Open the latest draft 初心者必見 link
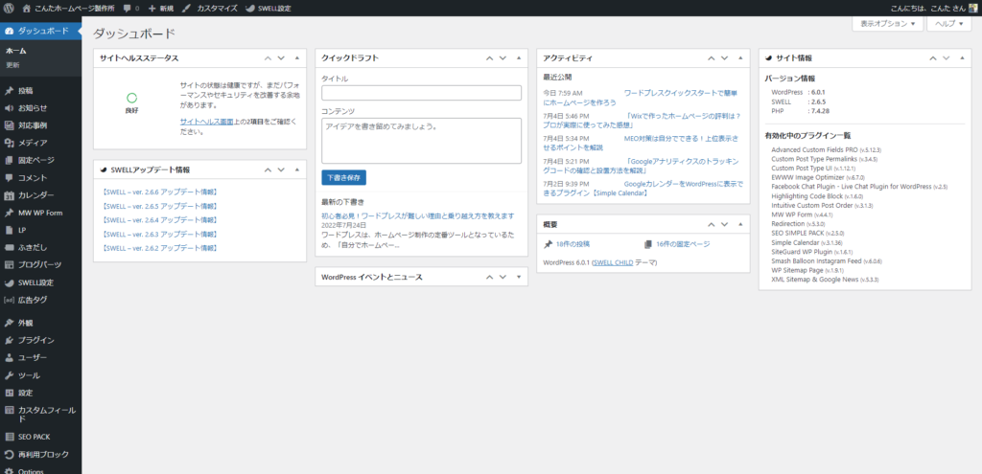Image resolution: width=982 pixels, height=474 pixels. [x=418, y=215]
